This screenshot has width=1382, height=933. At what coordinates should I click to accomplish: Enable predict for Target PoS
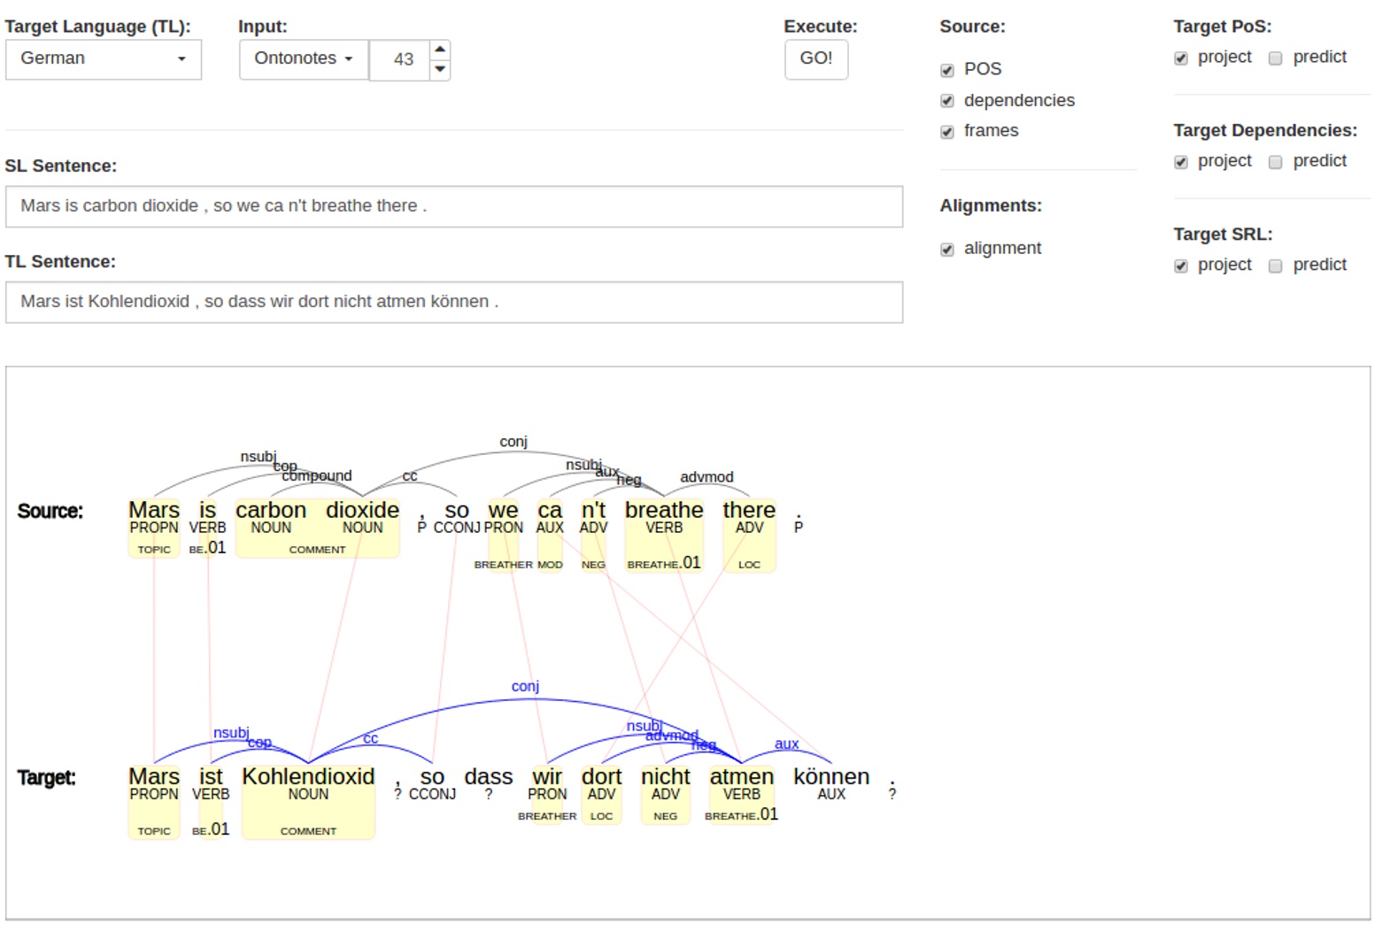coord(1275,57)
